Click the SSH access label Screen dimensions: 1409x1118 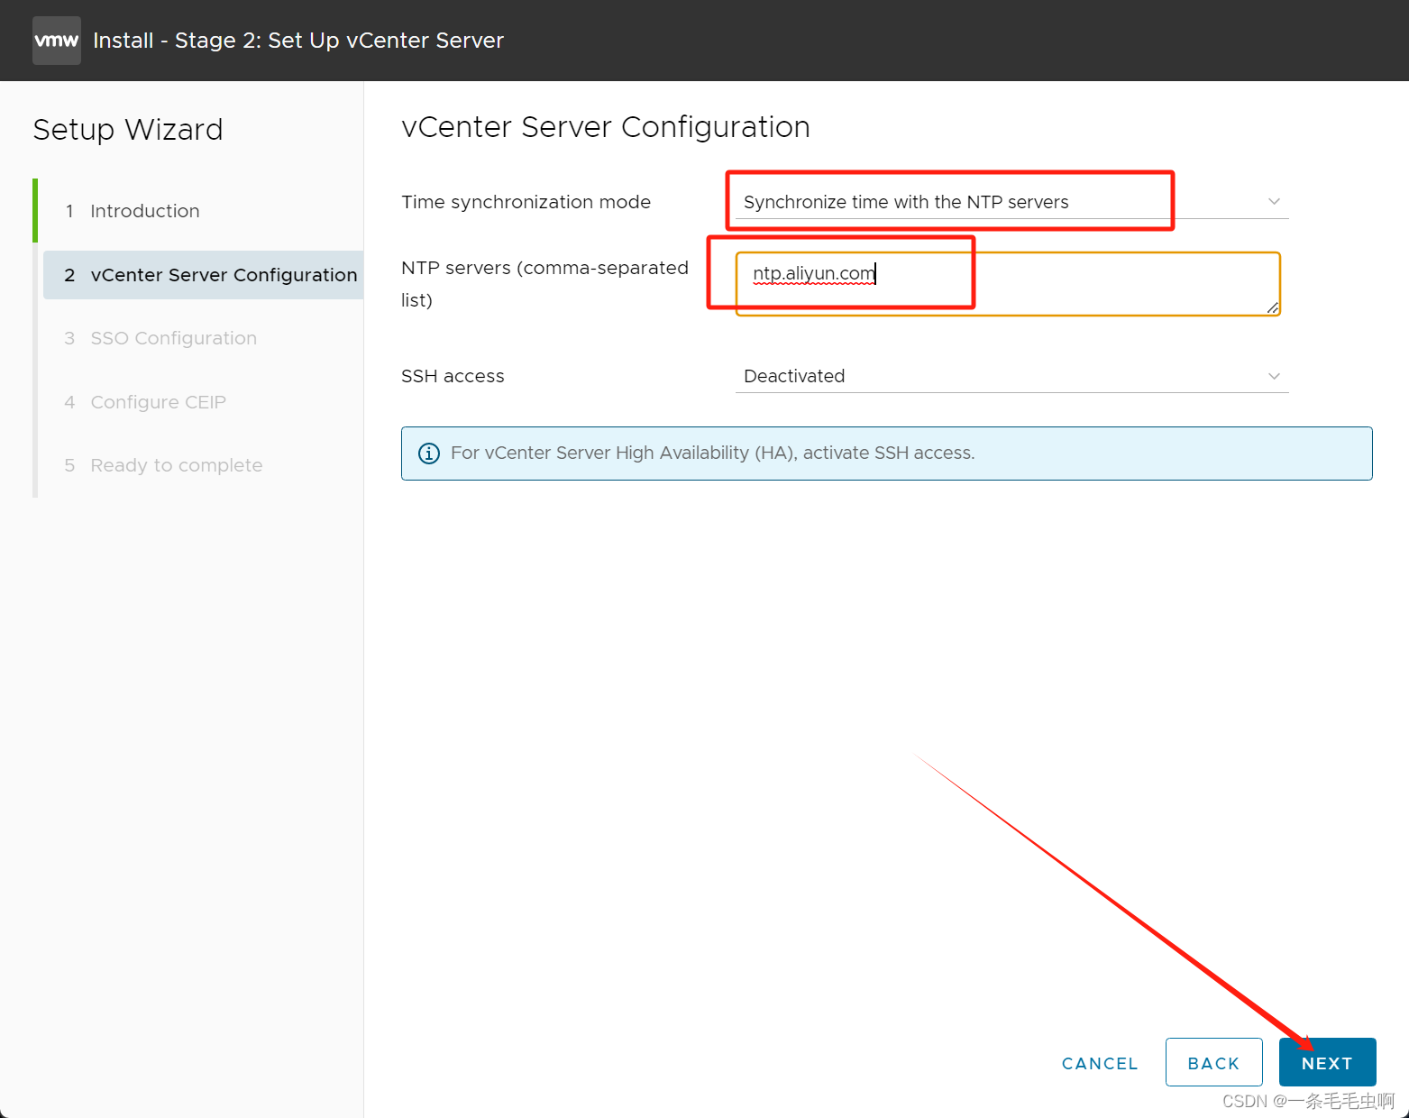pos(453,376)
